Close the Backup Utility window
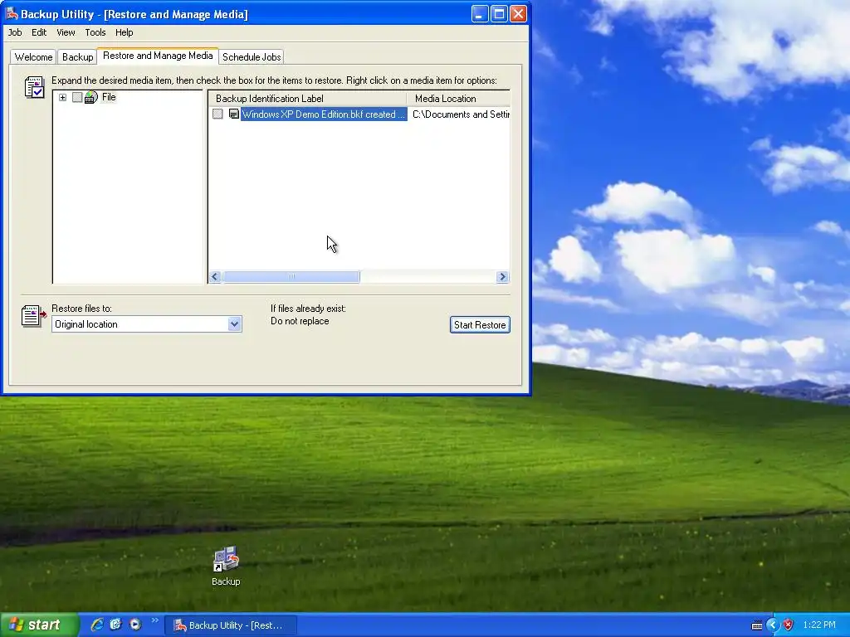This screenshot has width=850, height=637. click(518, 13)
